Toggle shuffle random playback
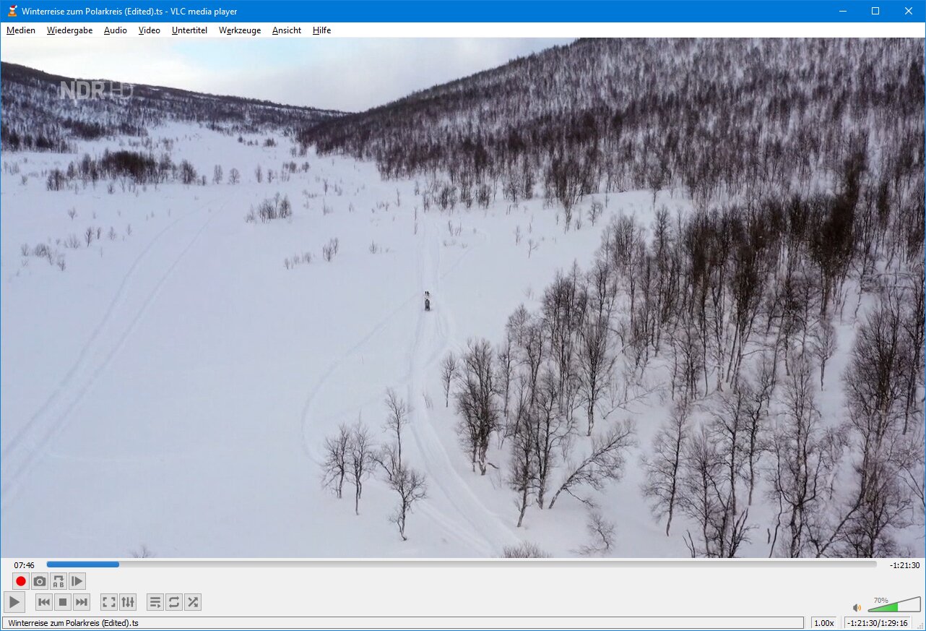The width and height of the screenshot is (926, 631). pos(193,602)
